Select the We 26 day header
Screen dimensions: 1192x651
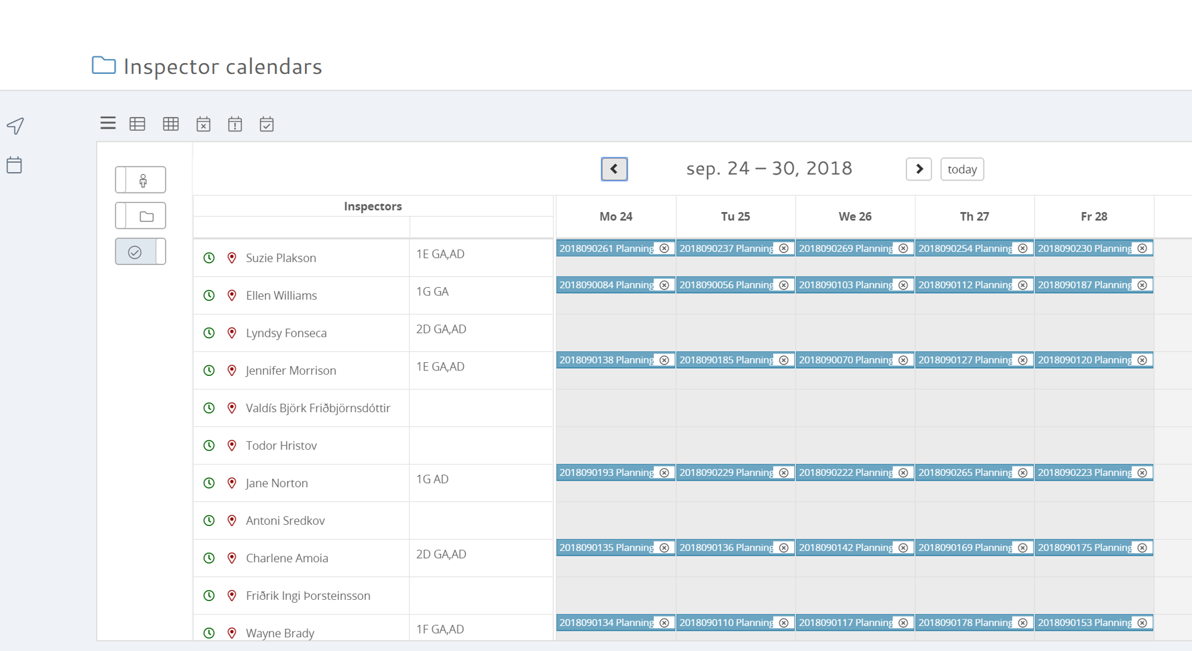[855, 217]
